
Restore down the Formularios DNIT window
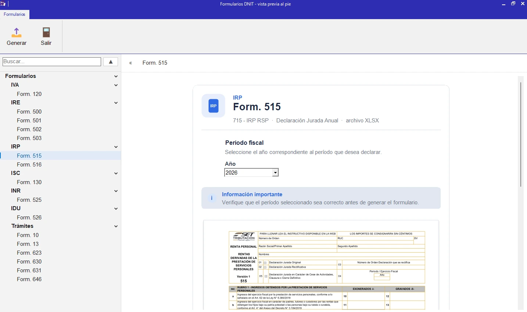coord(513,4)
